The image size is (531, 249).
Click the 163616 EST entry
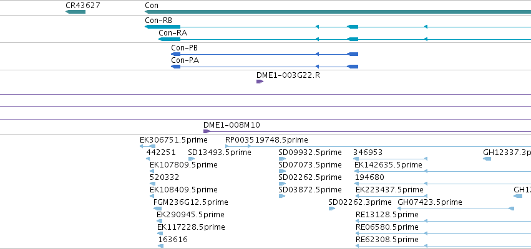(173, 240)
